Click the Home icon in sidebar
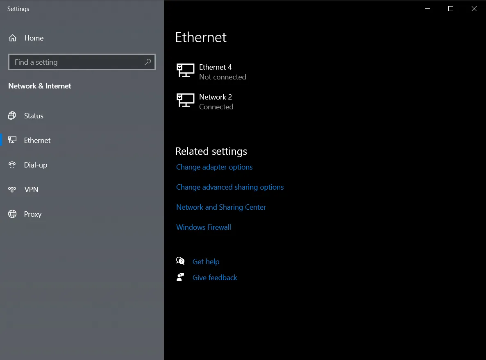 pyautogui.click(x=13, y=38)
